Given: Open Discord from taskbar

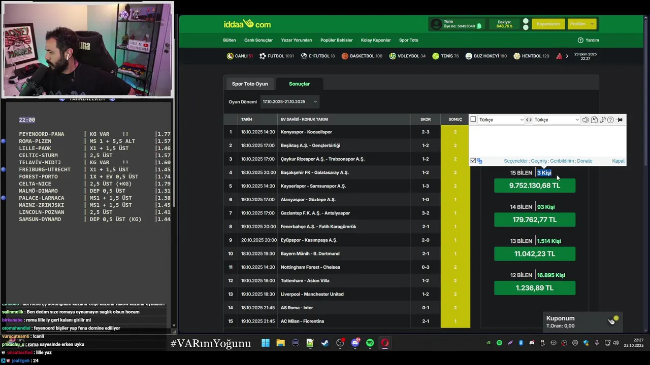Looking at the screenshot, I should (x=355, y=343).
